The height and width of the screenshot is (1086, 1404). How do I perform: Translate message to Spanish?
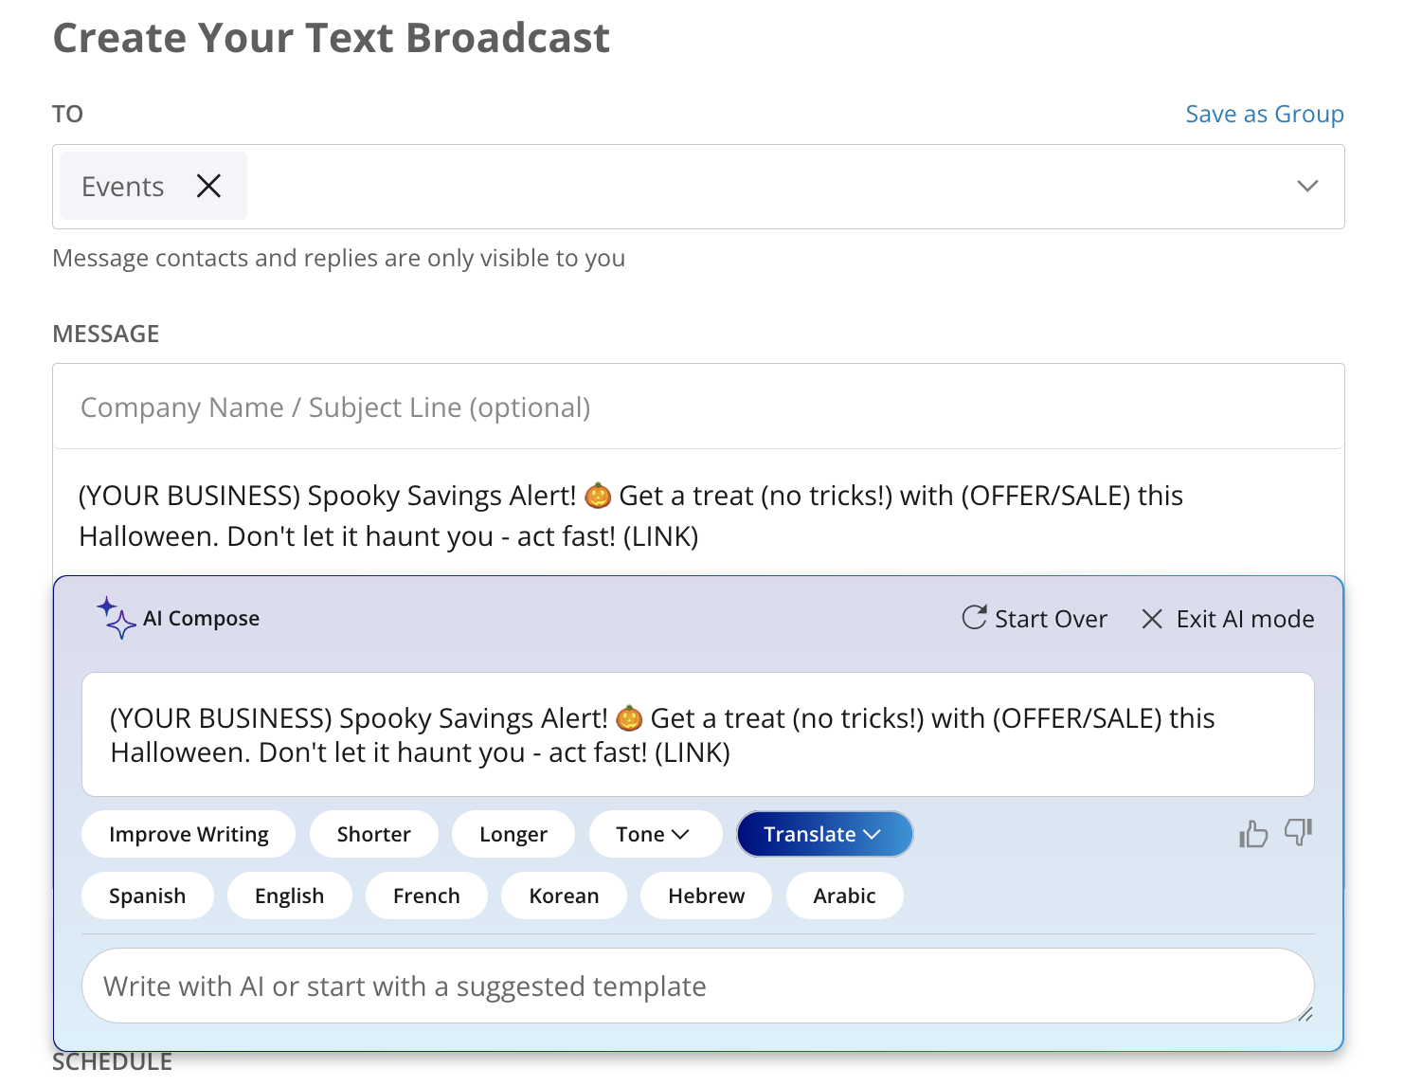tap(148, 896)
